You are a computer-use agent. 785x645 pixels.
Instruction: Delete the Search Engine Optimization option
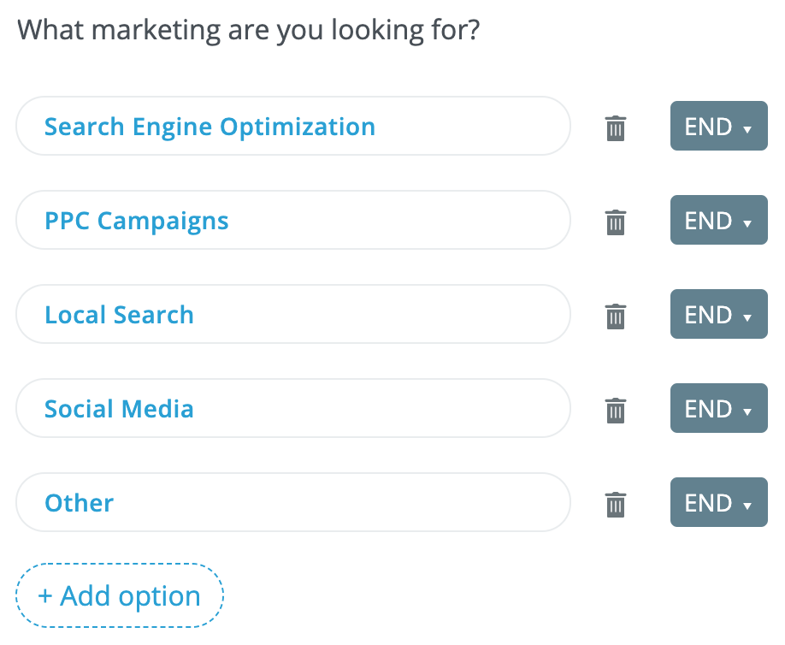pyautogui.click(x=616, y=128)
